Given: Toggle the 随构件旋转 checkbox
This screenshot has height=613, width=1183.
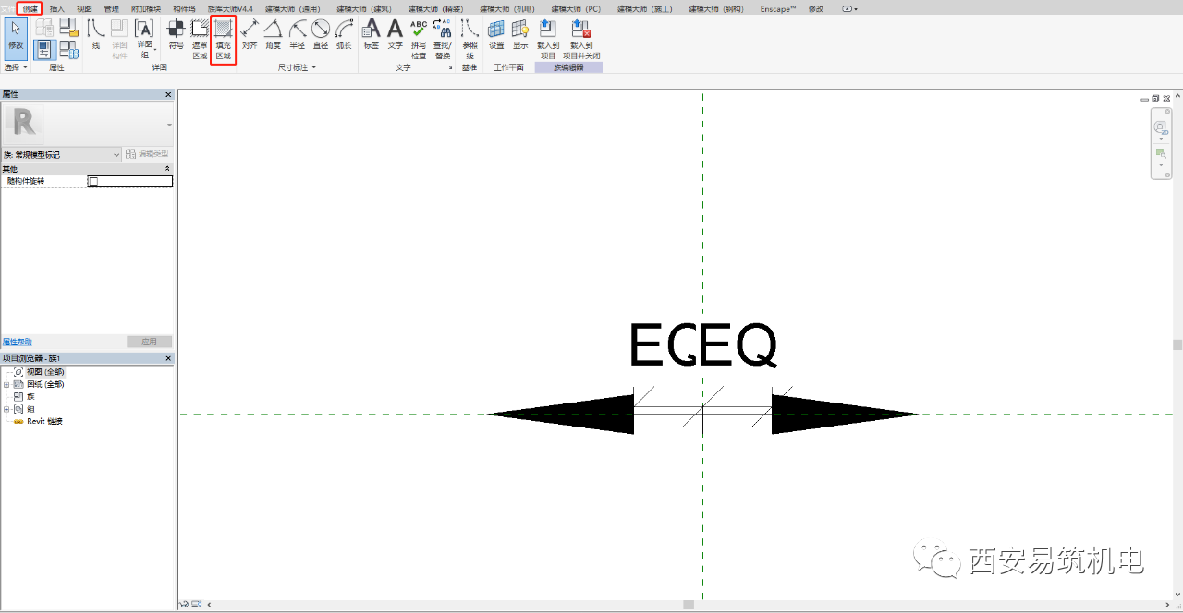Looking at the screenshot, I should (92, 182).
